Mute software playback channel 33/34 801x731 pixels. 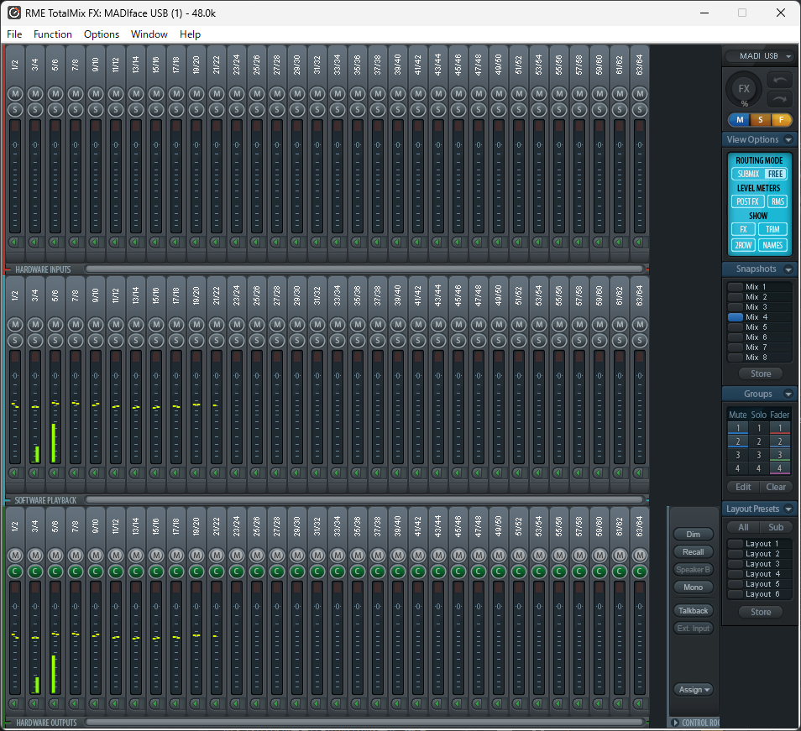338,325
